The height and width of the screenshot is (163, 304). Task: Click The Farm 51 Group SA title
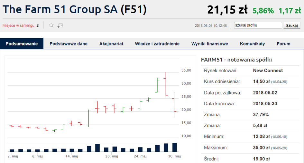tap(75, 10)
